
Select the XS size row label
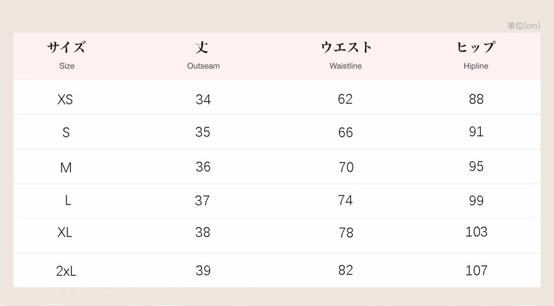tap(65, 100)
